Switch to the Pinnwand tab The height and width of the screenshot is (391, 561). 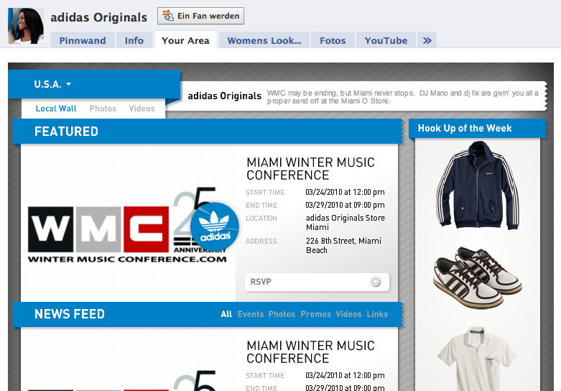point(83,40)
